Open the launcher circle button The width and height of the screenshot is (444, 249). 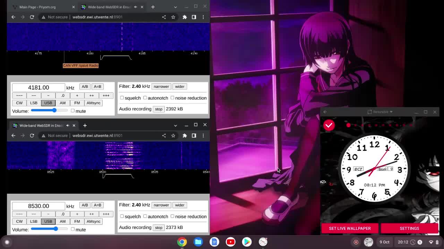pyautogui.click(x=7, y=242)
